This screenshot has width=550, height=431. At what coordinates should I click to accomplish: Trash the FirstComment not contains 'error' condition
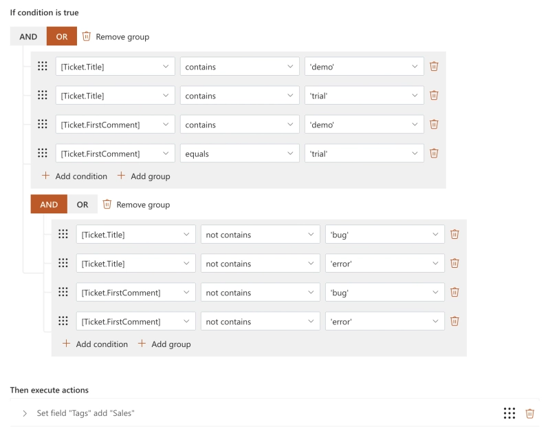(454, 321)
